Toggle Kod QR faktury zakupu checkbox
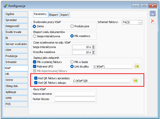 (x=36, y=82)
